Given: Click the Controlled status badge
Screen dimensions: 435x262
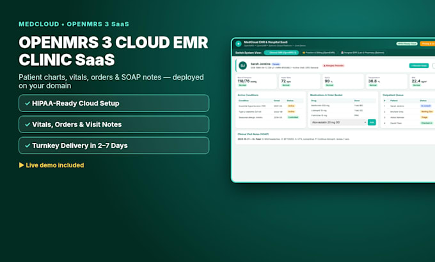Looking at the screenshot, I should pyautogui.click(x=293, y=117).
